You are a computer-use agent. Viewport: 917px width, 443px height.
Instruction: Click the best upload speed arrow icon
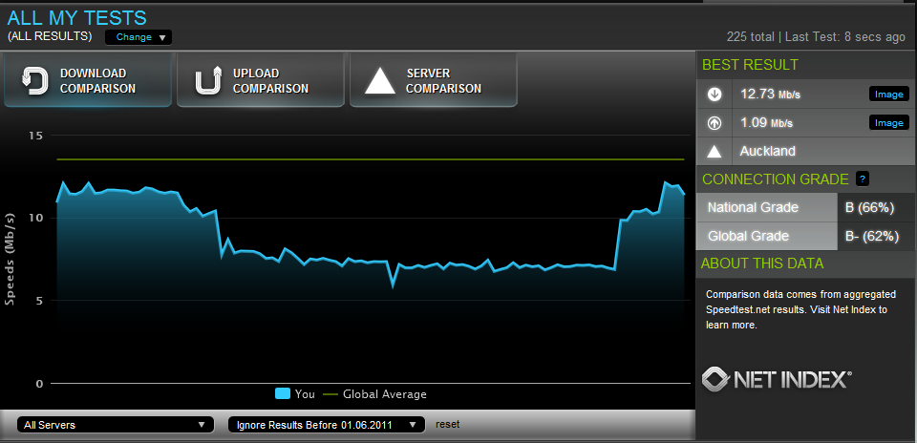pyautogui.click(x=714, y=123)
